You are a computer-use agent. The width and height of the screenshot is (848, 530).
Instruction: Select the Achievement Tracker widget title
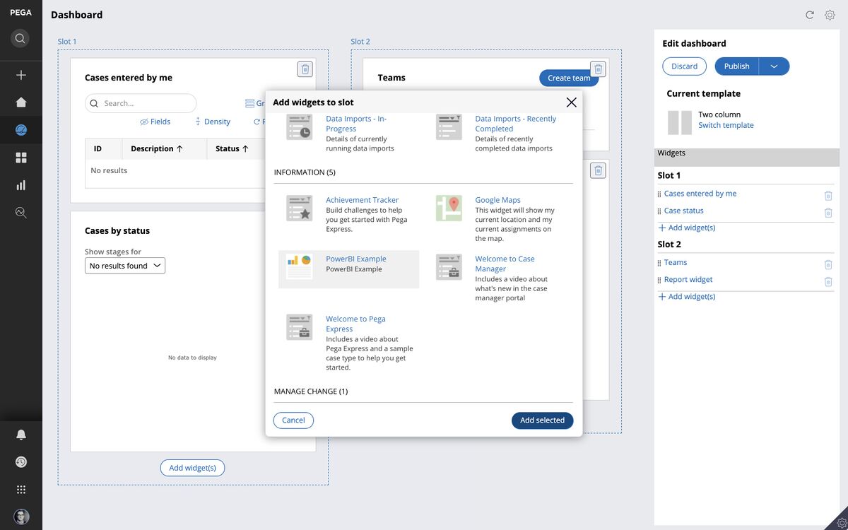pos(363,200)
